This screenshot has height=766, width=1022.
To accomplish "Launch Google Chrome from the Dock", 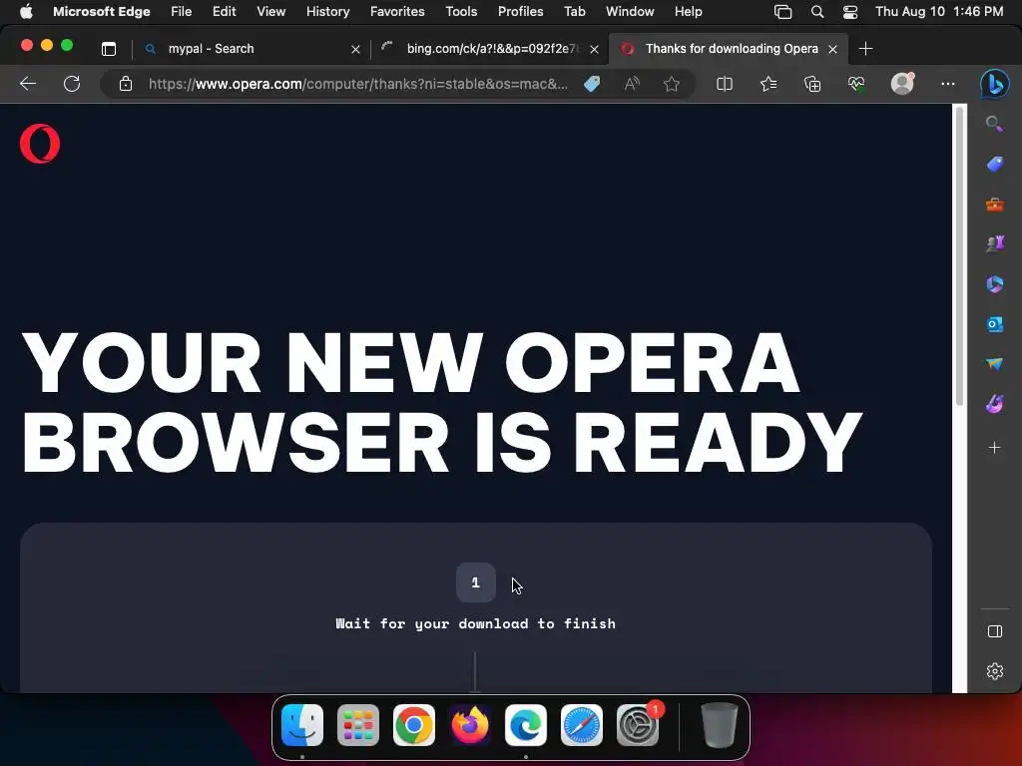I will 414,725.
